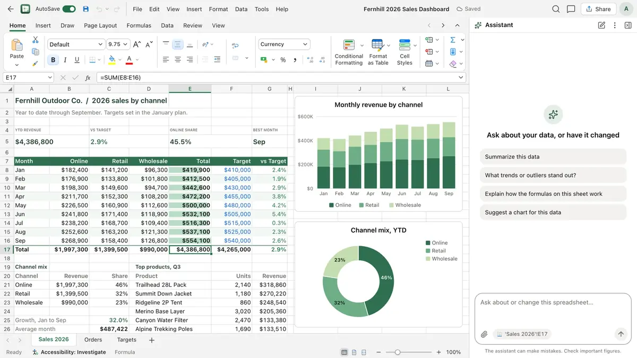Screen dimensions: 637x358
Task: Open comments with the speech bubble icon
Action: click(571, 9)
